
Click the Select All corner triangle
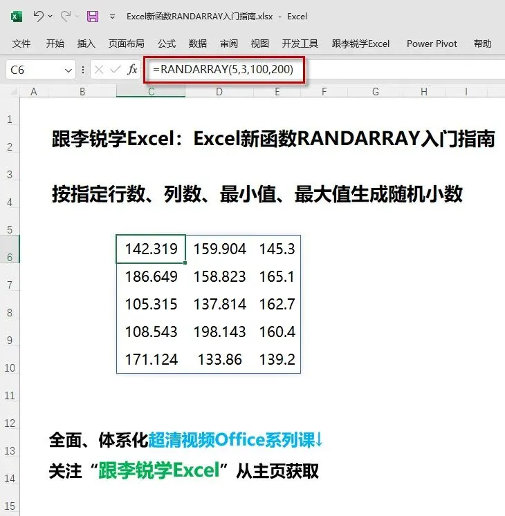click(14, 91)
